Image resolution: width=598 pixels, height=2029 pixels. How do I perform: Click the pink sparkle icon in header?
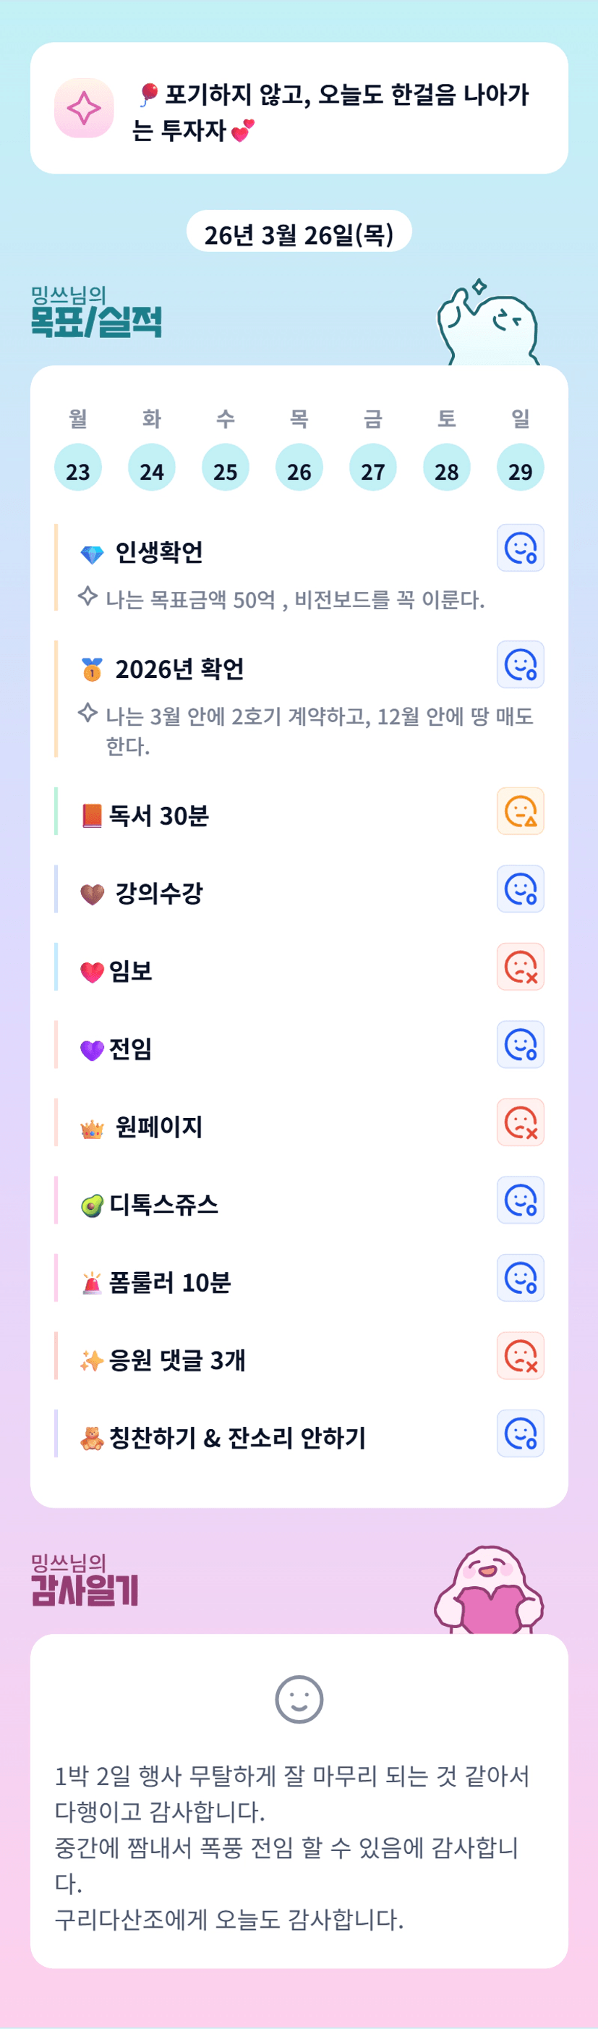coord(83,108)
